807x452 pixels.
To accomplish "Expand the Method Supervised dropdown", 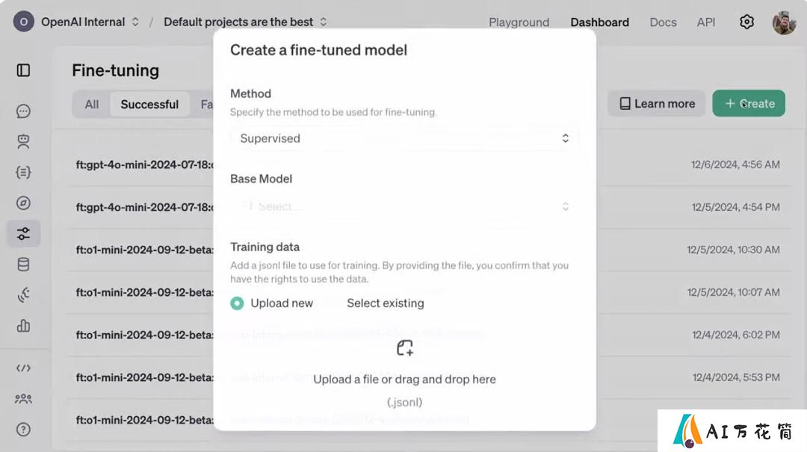I will tap(404, 138).
